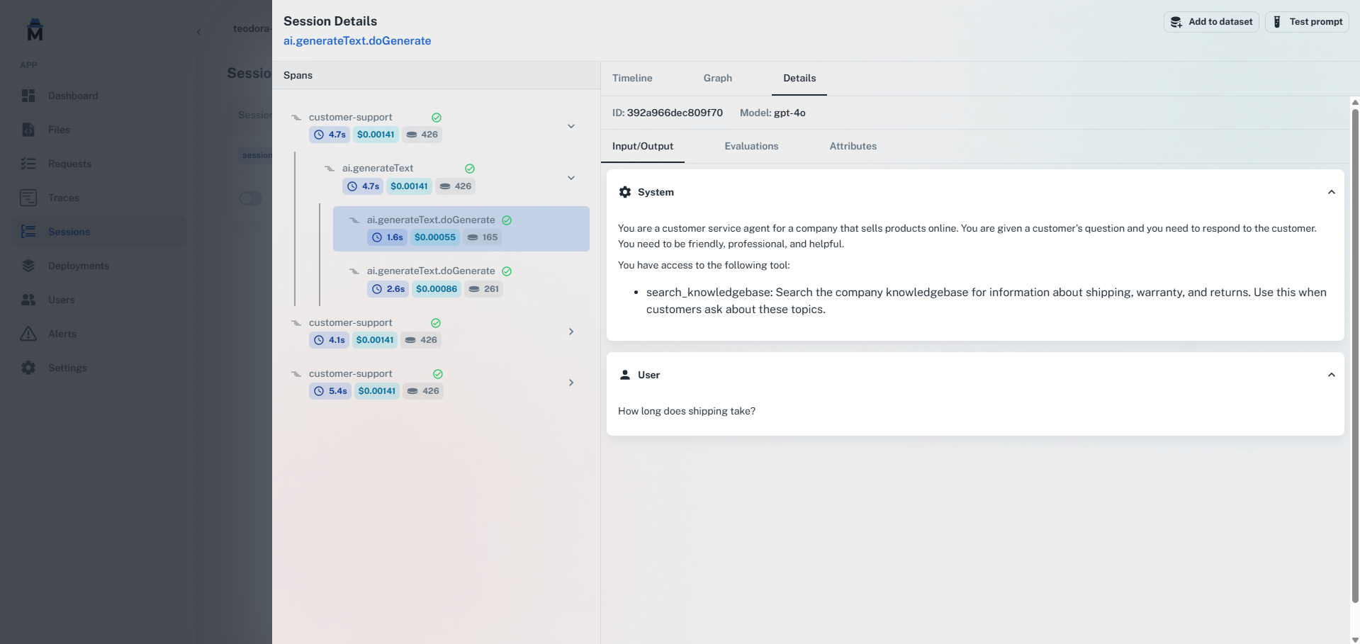Click the 4.1s duration badge

330,340
